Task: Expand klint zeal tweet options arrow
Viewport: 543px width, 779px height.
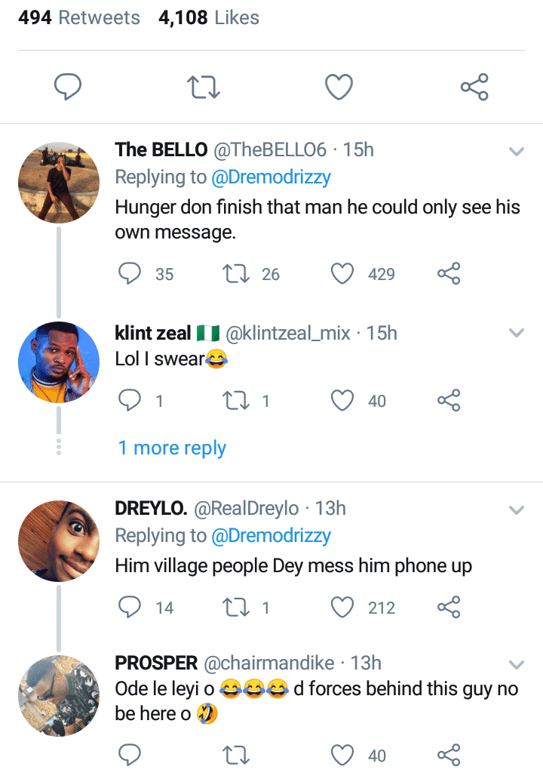Action: point(517,334)
